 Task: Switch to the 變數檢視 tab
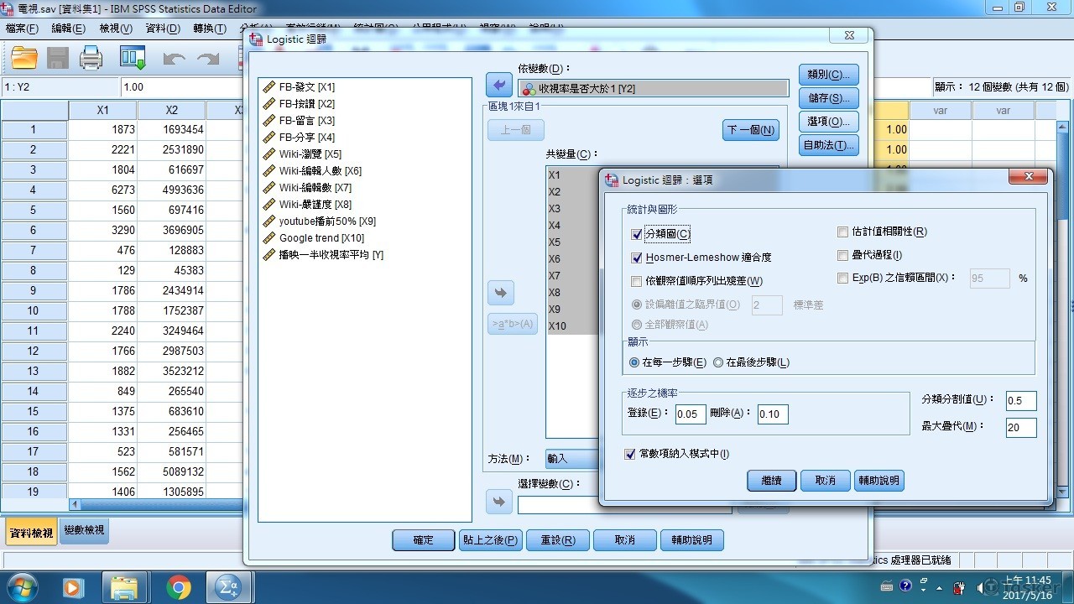pyautogui.click(x=85, y=530)
